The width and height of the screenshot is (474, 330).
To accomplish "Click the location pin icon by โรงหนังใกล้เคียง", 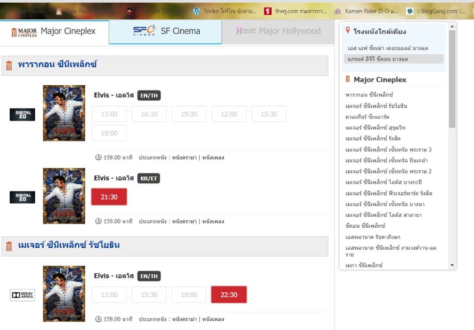I will pyautogui.click(x=348, y=30).
